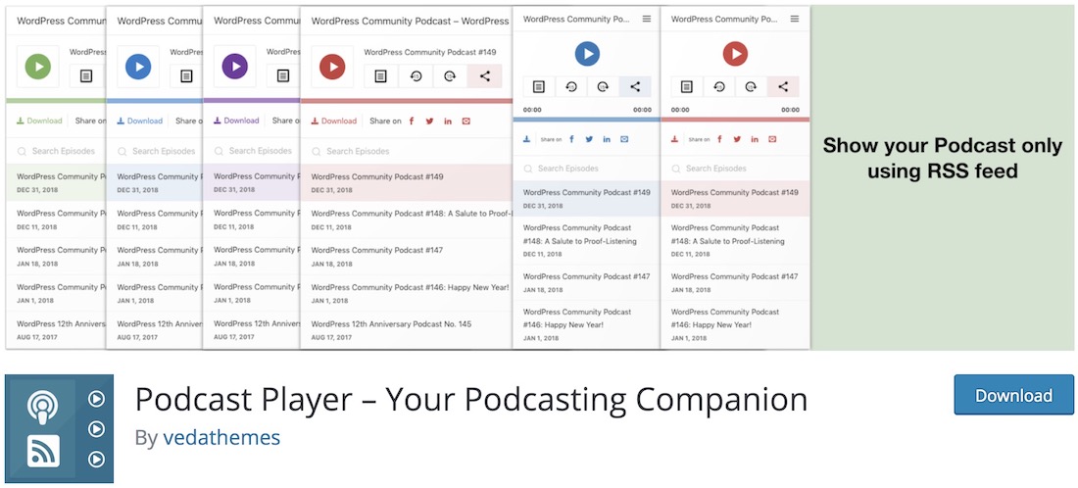Click the 'Podcast Player – Your Podcasting Companion' title
This screenshot has height=488, width=1078.
471,399
